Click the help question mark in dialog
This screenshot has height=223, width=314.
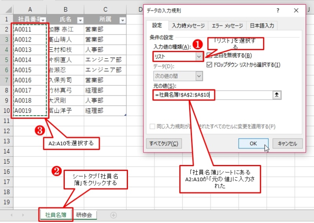click(277, 11)
